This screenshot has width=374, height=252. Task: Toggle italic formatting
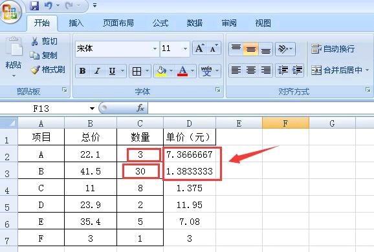(x=97, y=70)
